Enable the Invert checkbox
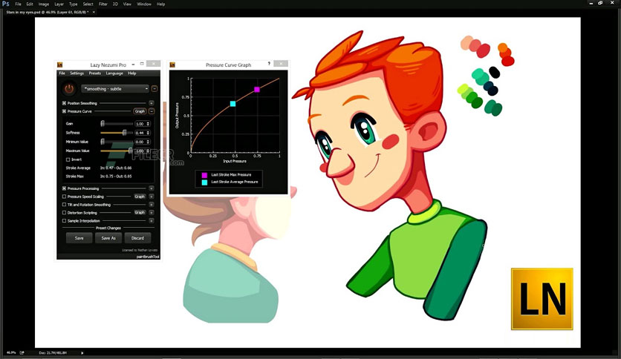Screen dimensions: 621x359 [68, 159]
